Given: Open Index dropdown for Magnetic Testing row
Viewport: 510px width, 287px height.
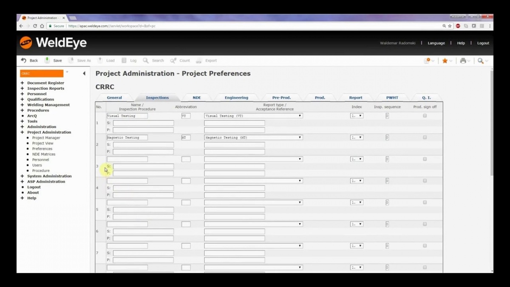Looking at the screenshot, I should pyautogui.click(x=357, y=137).
